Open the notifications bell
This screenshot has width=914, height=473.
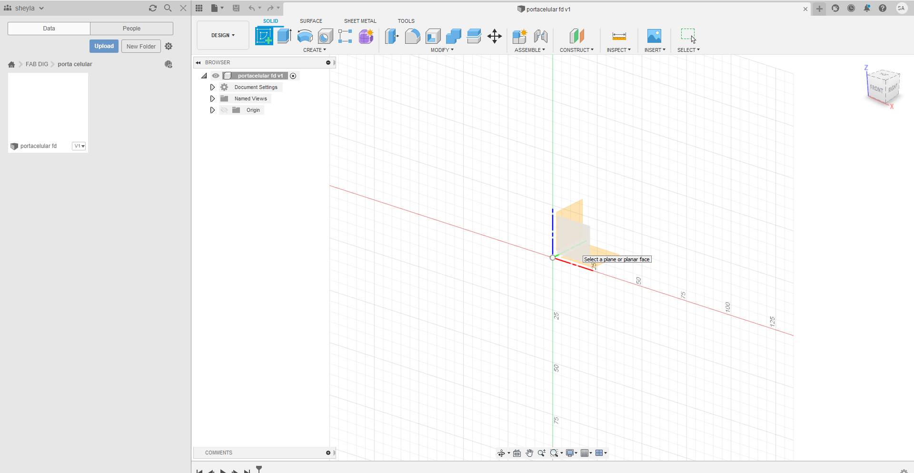(x=867, y=8)
